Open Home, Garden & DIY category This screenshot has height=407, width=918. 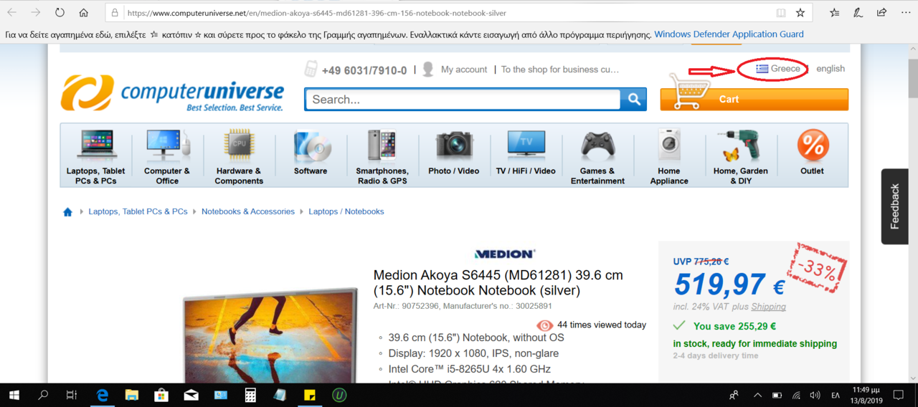[x=741, y=157]
